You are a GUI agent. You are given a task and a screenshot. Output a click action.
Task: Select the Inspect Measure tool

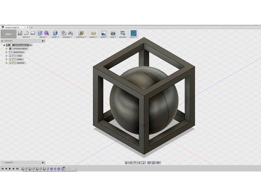click(93, 33)
